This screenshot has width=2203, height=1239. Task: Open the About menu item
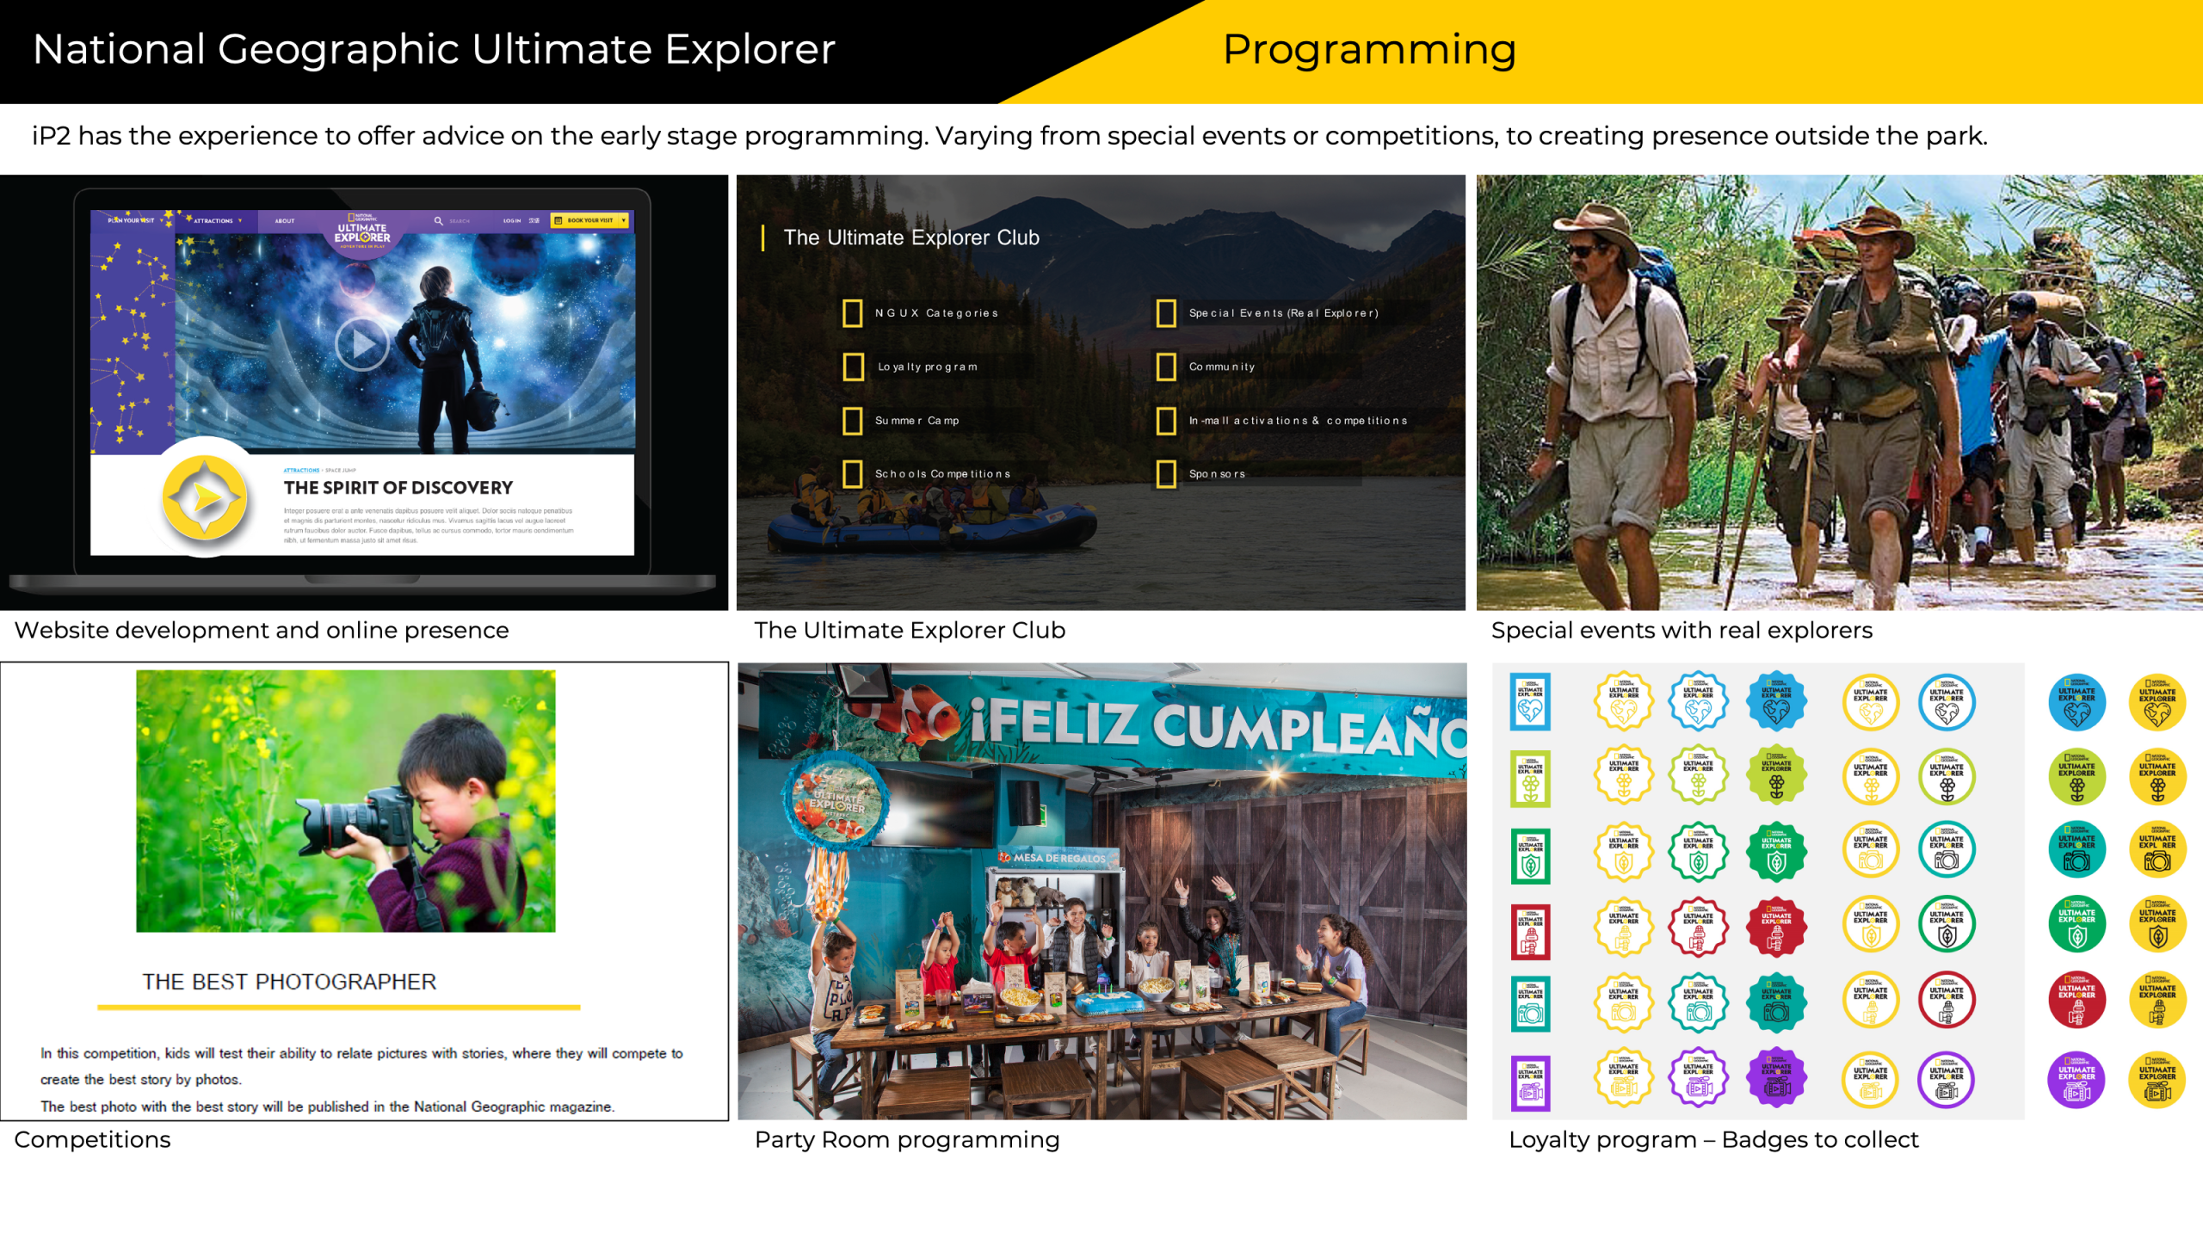[285, 221]
